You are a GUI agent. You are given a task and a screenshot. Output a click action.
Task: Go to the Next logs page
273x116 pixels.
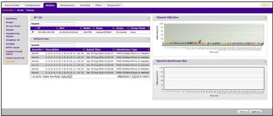coord(146,77)
